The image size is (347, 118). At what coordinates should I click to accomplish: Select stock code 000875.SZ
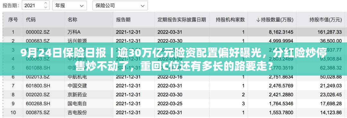[x=38, y=113]
